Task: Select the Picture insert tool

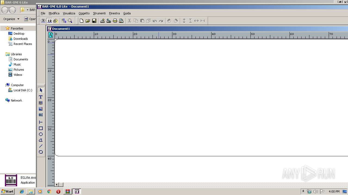Action: pyautogui.click(x=41, y=109)
